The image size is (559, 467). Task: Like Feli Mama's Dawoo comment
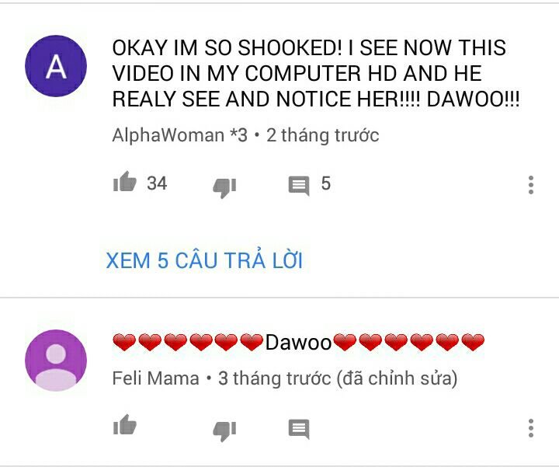click(125, 424)
